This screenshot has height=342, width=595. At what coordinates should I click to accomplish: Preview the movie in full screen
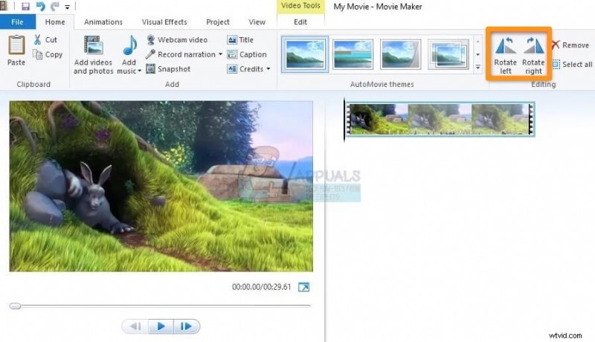(x=304, y=287)
